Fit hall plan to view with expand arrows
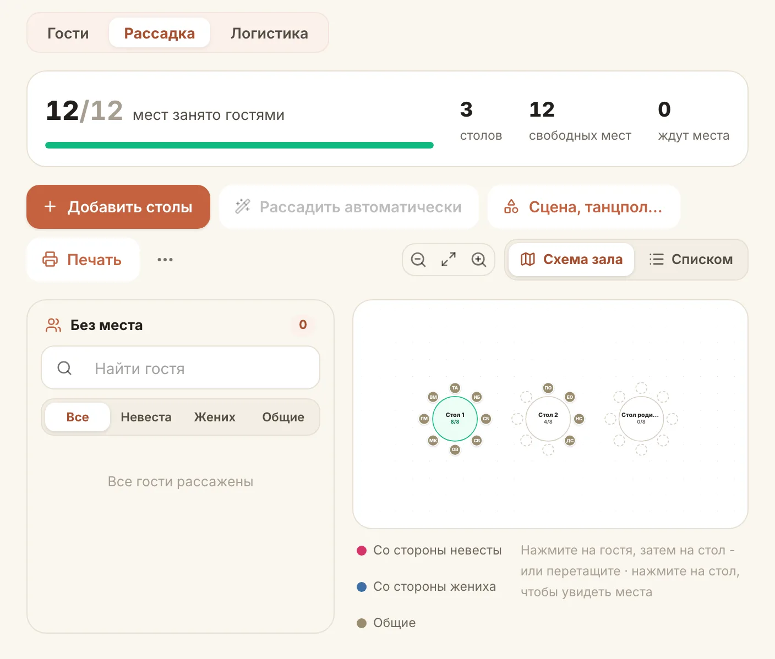The image size is (775, 659). (449, 260)
